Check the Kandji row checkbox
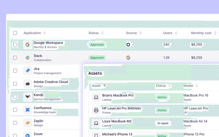This screenshot has width=219, height=137. click(15, 97)
